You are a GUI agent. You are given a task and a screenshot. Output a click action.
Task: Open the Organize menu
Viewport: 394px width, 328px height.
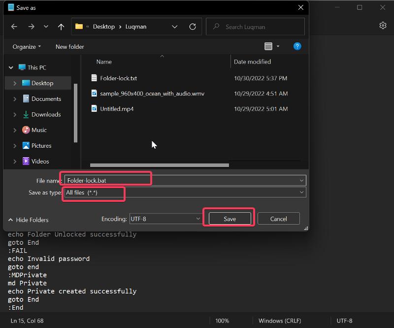point(26,46)
